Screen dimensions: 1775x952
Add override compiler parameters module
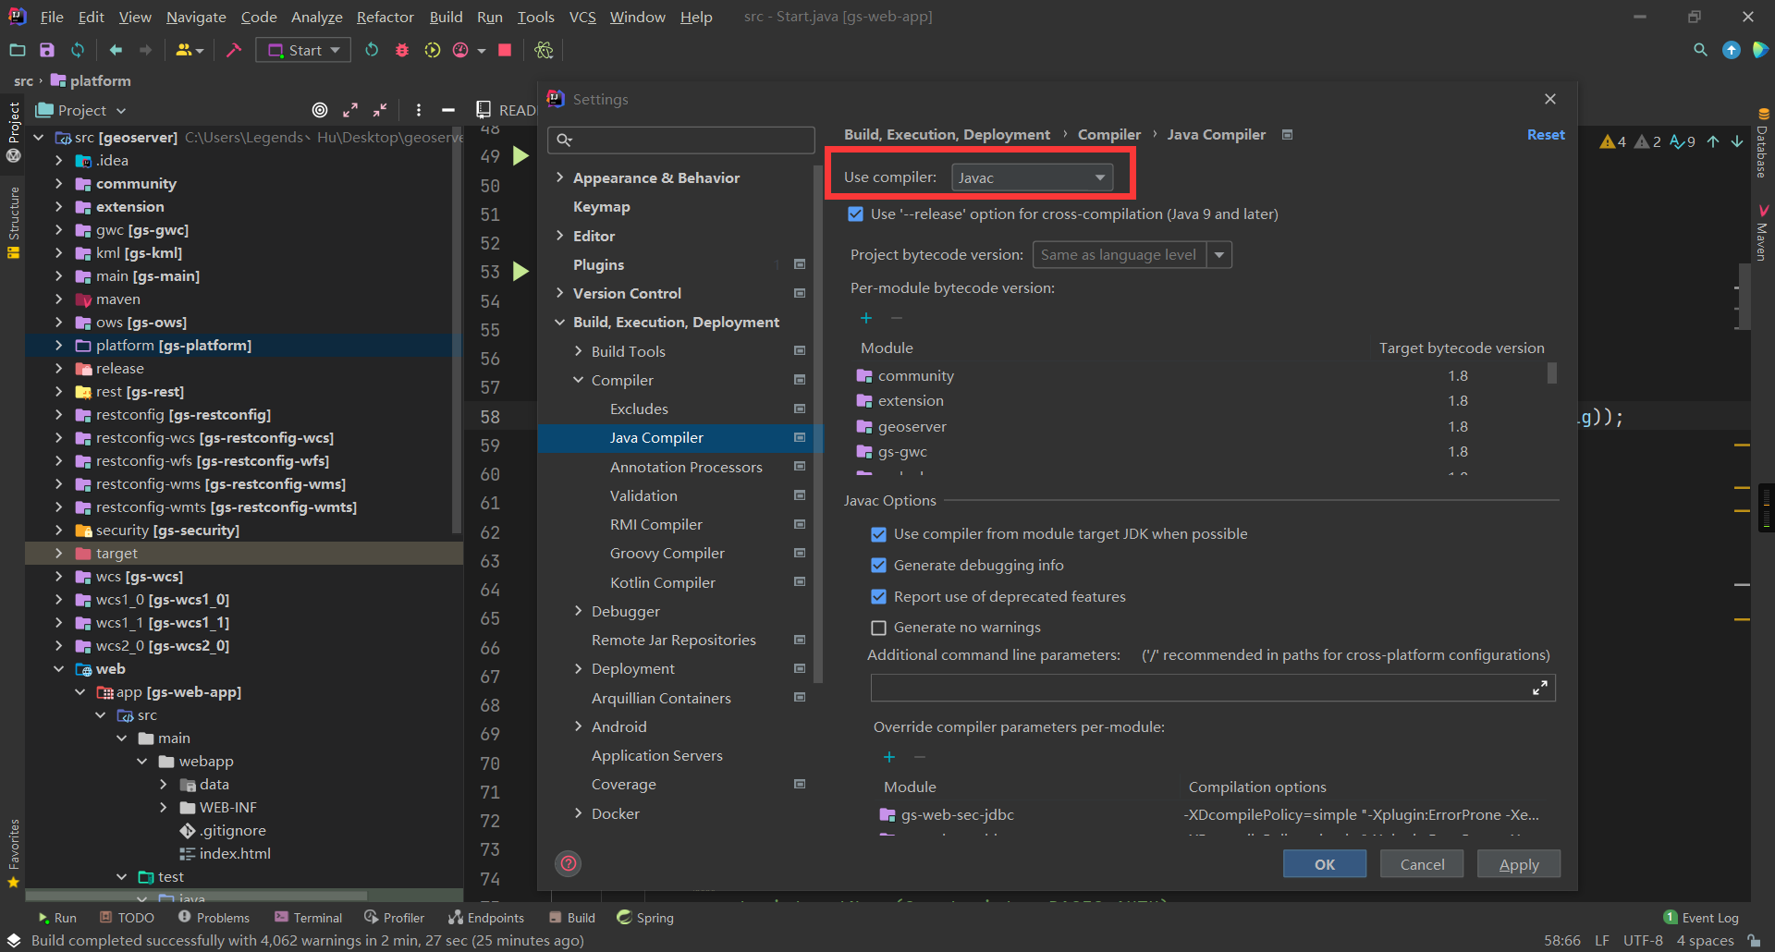pyautogui.click(x=889, y=757)
